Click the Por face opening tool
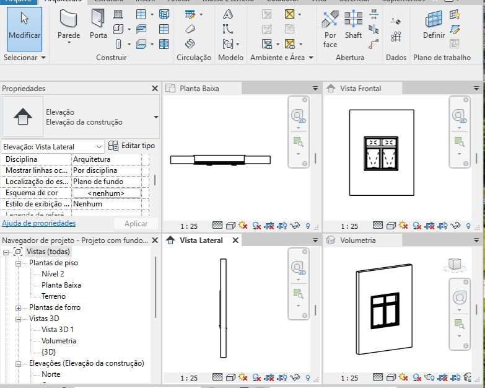 click(x=330, y=28)
